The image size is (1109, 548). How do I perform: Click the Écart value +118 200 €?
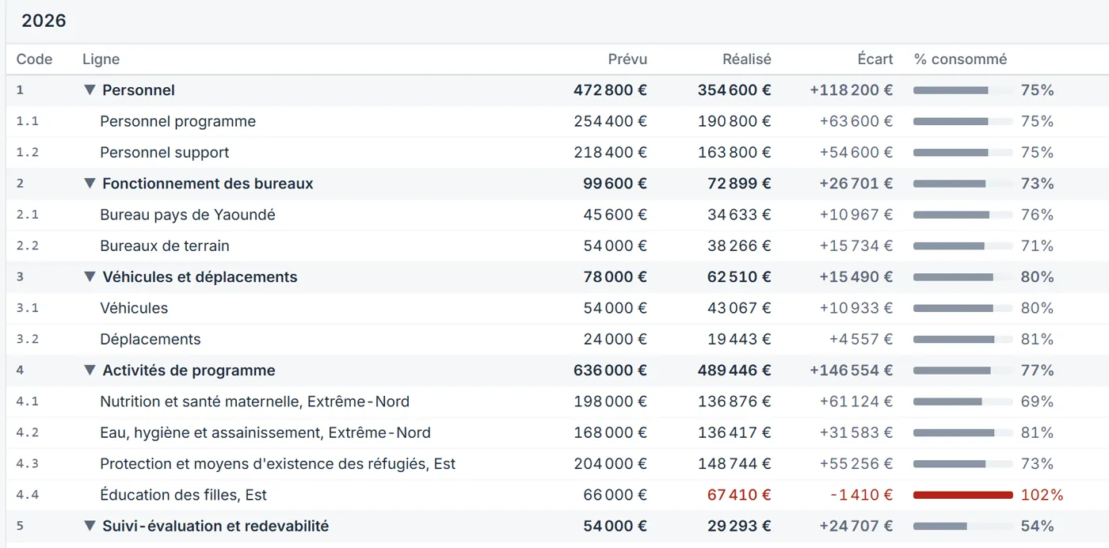tap(851, 90)
